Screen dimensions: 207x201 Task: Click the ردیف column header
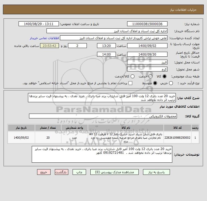[x=195, y=128]
